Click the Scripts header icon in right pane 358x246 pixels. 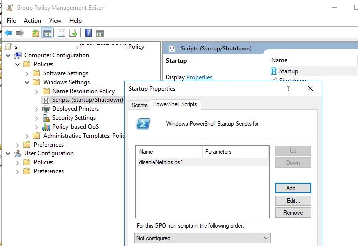(x=172, y=49)
